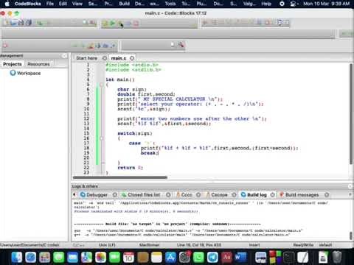
Task: Open the Build menu
Action: (x=125, y=4)
